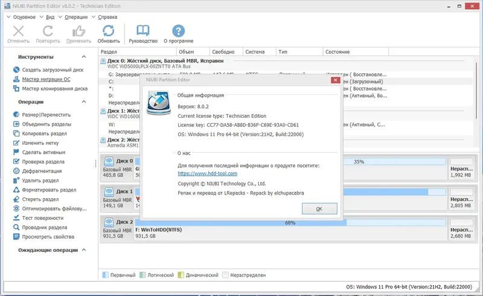
Task: Click the Динамический legend color swatch
Action: coord(181,275)
